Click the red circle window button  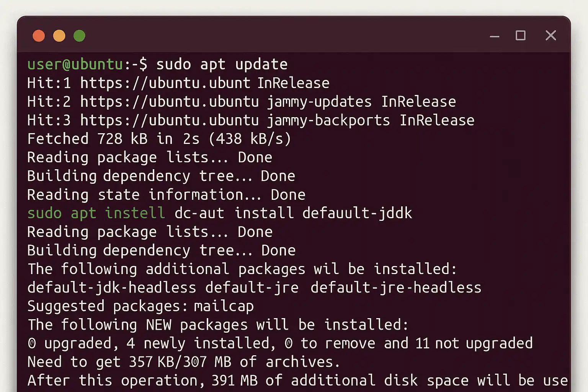pyautogui.click(x=39, y=36)
